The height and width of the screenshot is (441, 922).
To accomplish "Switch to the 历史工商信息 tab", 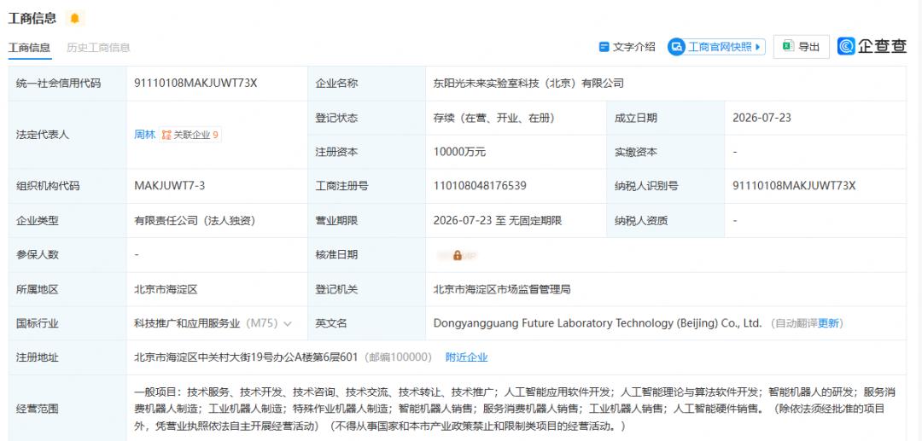I will point(98,48).
